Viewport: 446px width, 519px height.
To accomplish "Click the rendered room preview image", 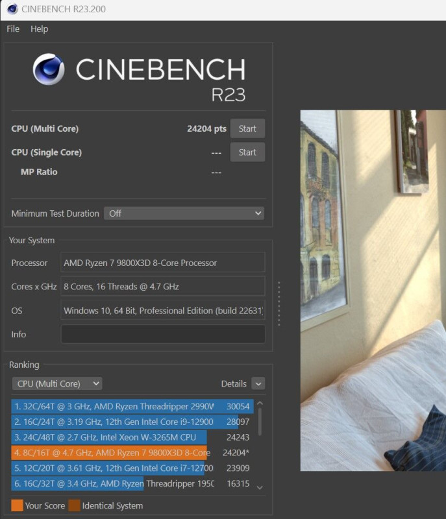I will coord(373,290).
